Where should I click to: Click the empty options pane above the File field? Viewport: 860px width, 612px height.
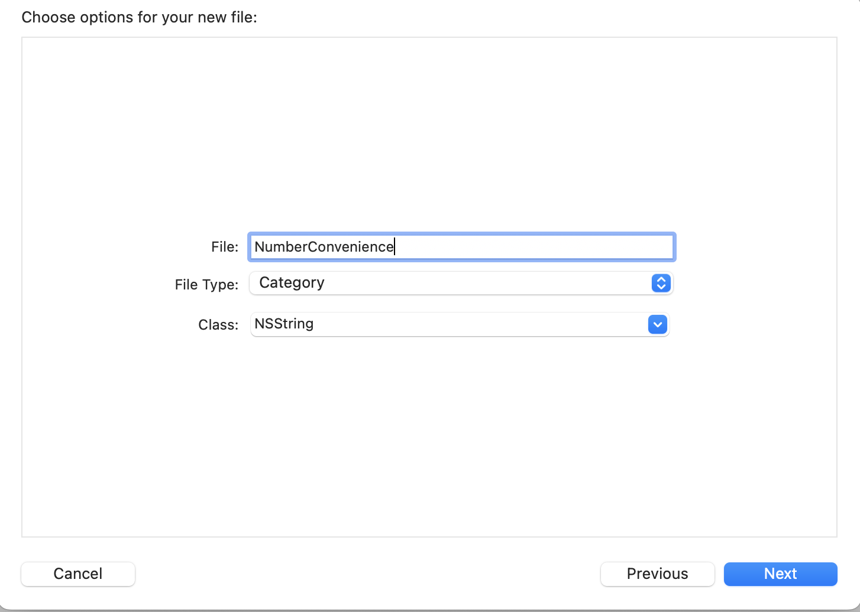pos(429,130)
